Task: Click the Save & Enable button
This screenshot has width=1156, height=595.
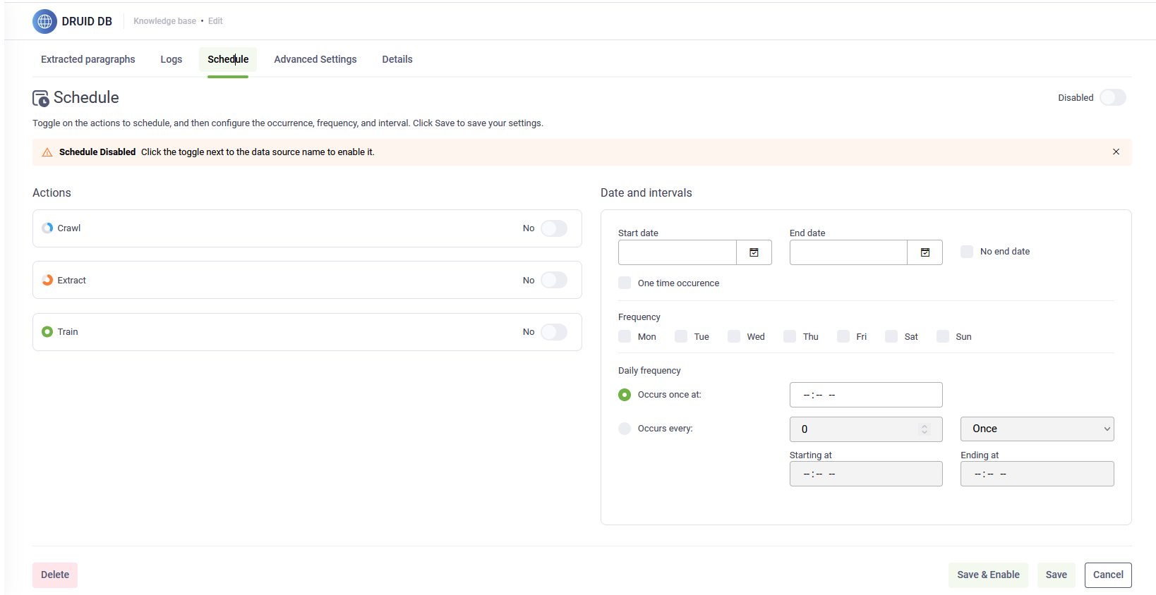Action: click(x=988, y=575)
